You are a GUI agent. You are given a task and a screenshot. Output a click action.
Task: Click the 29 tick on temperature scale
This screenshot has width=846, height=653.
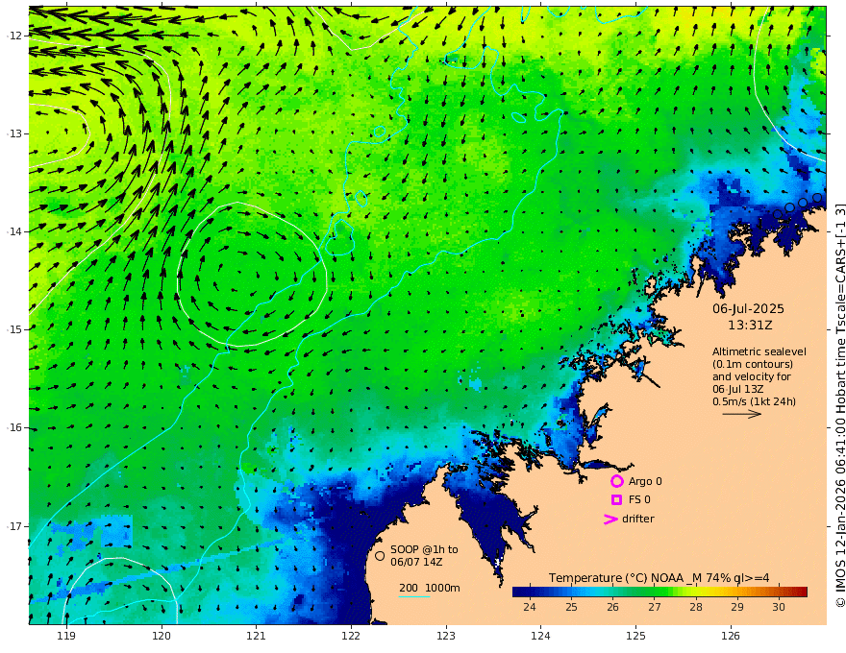pyautogui.click(x=737, y=607)
